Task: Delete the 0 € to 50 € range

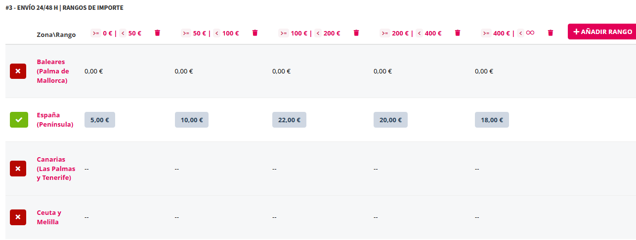Action: click(x=158, y=33)
